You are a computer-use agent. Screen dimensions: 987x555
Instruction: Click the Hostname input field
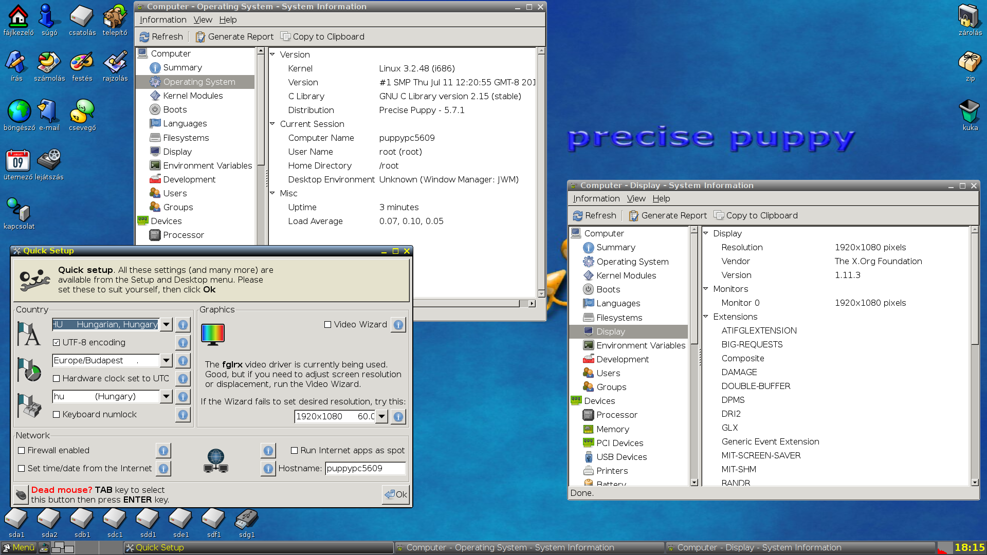[365, 469]
